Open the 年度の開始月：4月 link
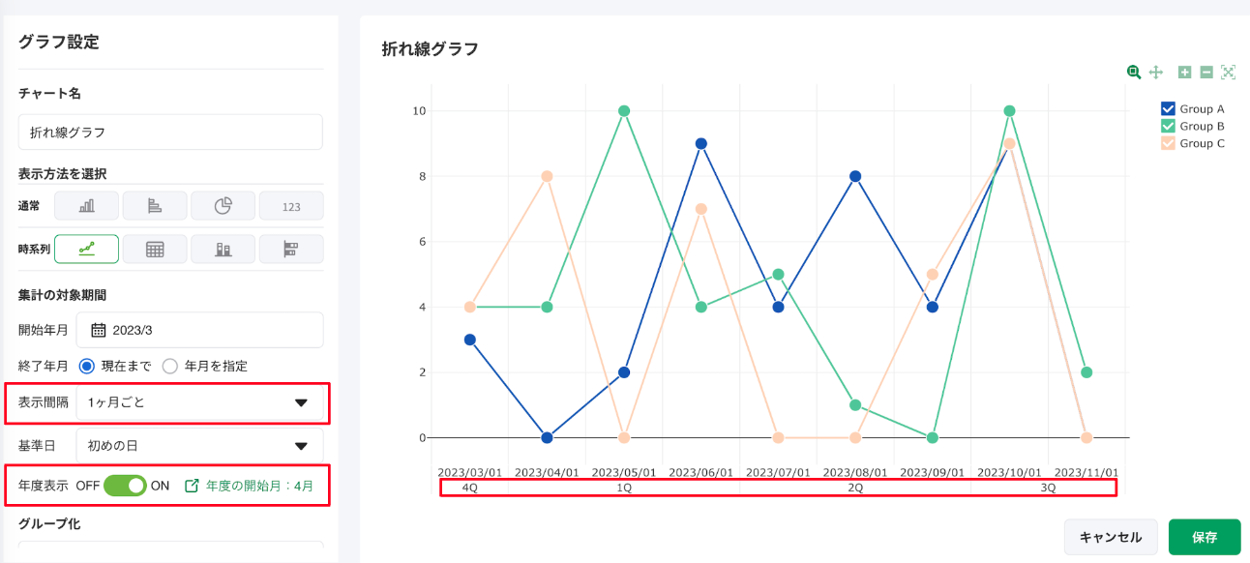The image size is (1250, 563). pyautogui.click(x=250, y=486)
